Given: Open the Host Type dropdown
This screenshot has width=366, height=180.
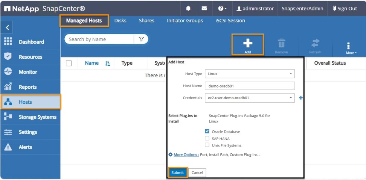Looking at the screenshot, I should (x=250, y=74).
